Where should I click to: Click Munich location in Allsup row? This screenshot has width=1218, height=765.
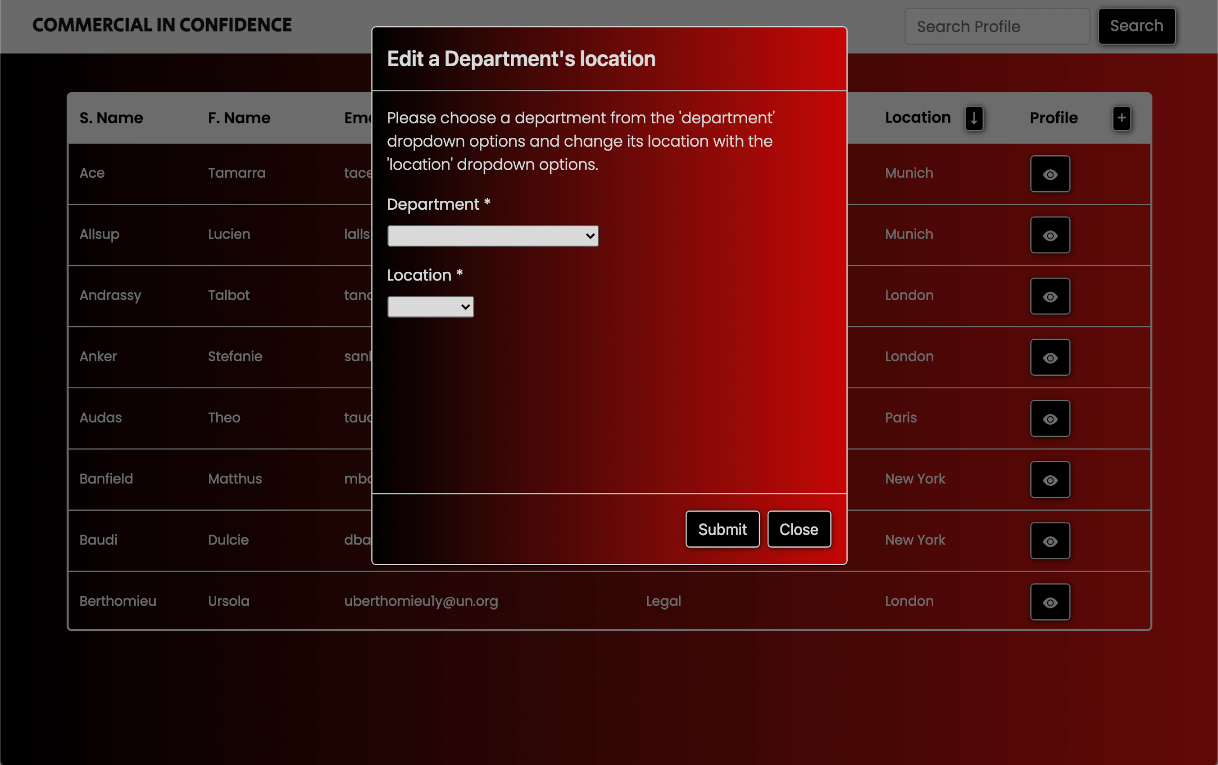pyautogui.click(x=909, y=234)
